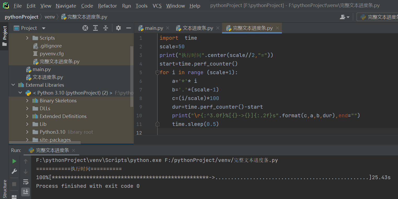Click Collapse All icon in Project toolbar
The image size is (398, 199).
[x=105, y=28]
